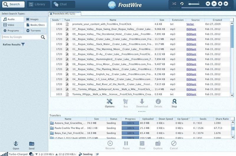Send a file with Send icon
This screenshot has height=156, width=236.
coord(32,145)
